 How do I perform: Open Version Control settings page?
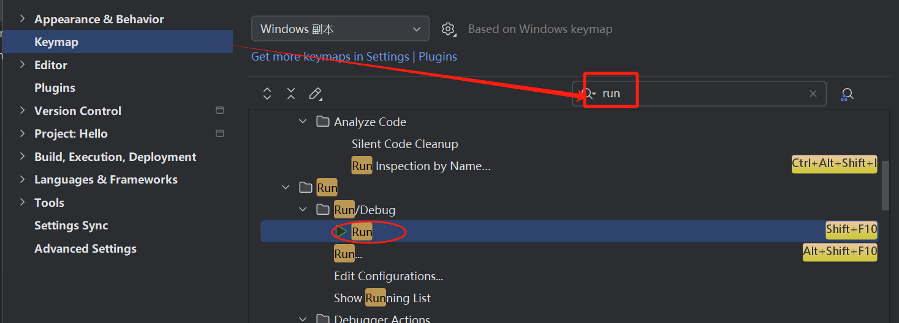[x=78, y=111]
